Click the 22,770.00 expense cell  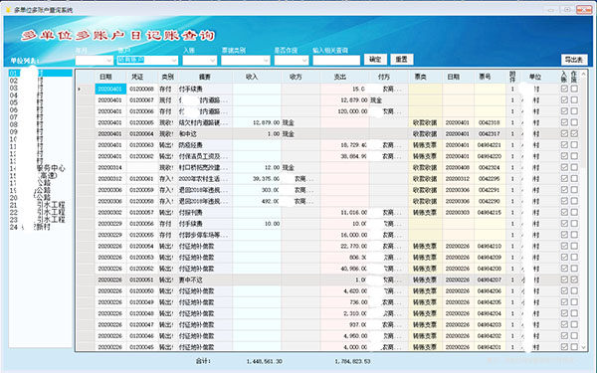[344, 247]
